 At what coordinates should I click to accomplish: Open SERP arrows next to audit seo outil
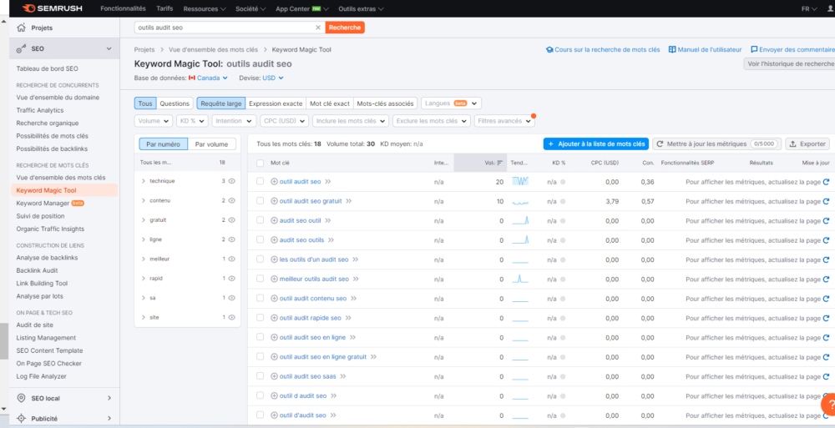328,220
